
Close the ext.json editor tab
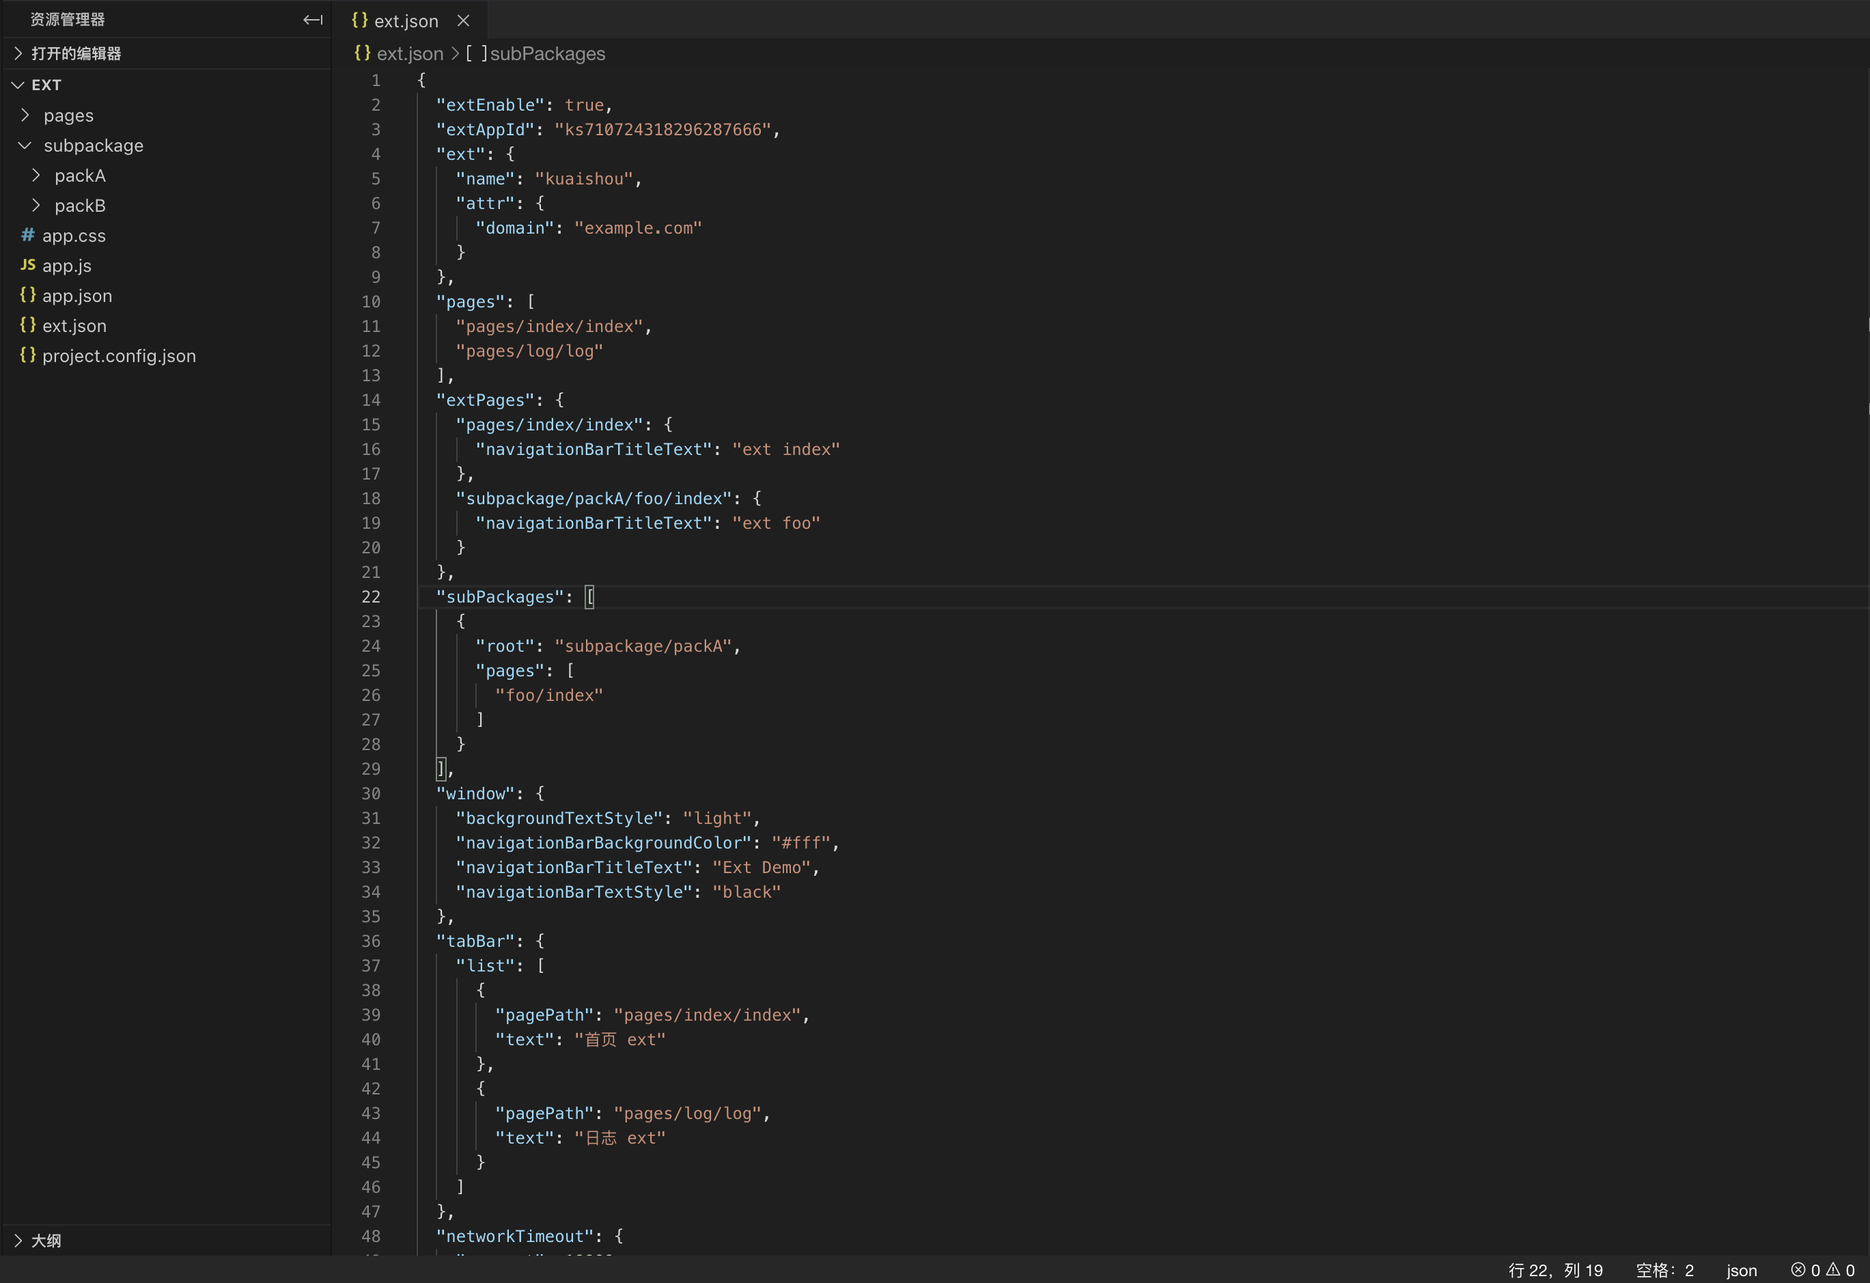[x=462, y=21]
